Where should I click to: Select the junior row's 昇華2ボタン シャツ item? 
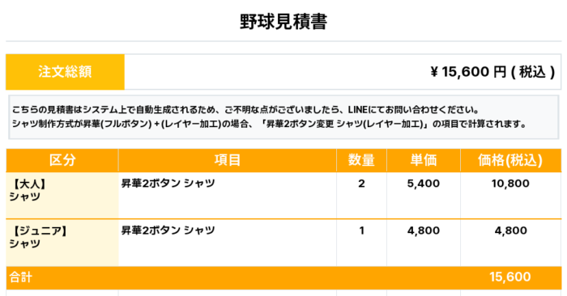click(168, 230)
